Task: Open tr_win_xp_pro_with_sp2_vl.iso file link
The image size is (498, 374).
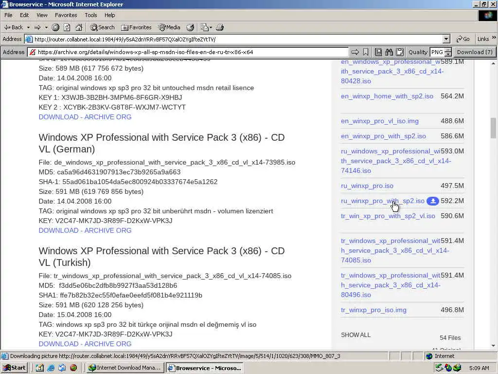Action: pyautogui.click(x=388, y=216)
